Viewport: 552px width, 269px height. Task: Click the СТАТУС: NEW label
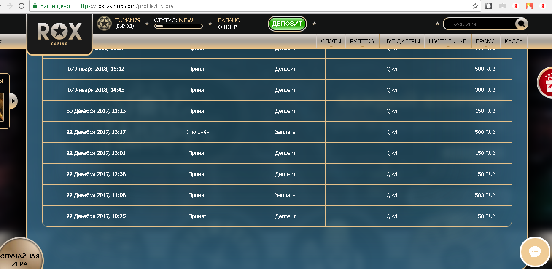pyautogui.click(x=174, y=20)
